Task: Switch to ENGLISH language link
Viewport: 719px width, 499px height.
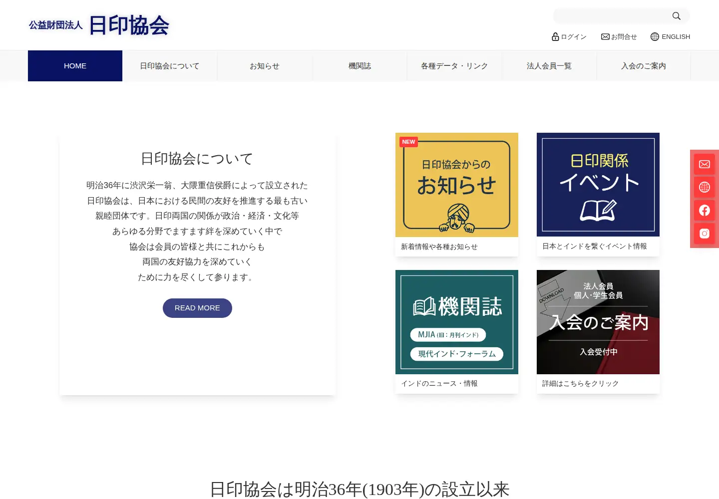Action: [x=676, y=37]
